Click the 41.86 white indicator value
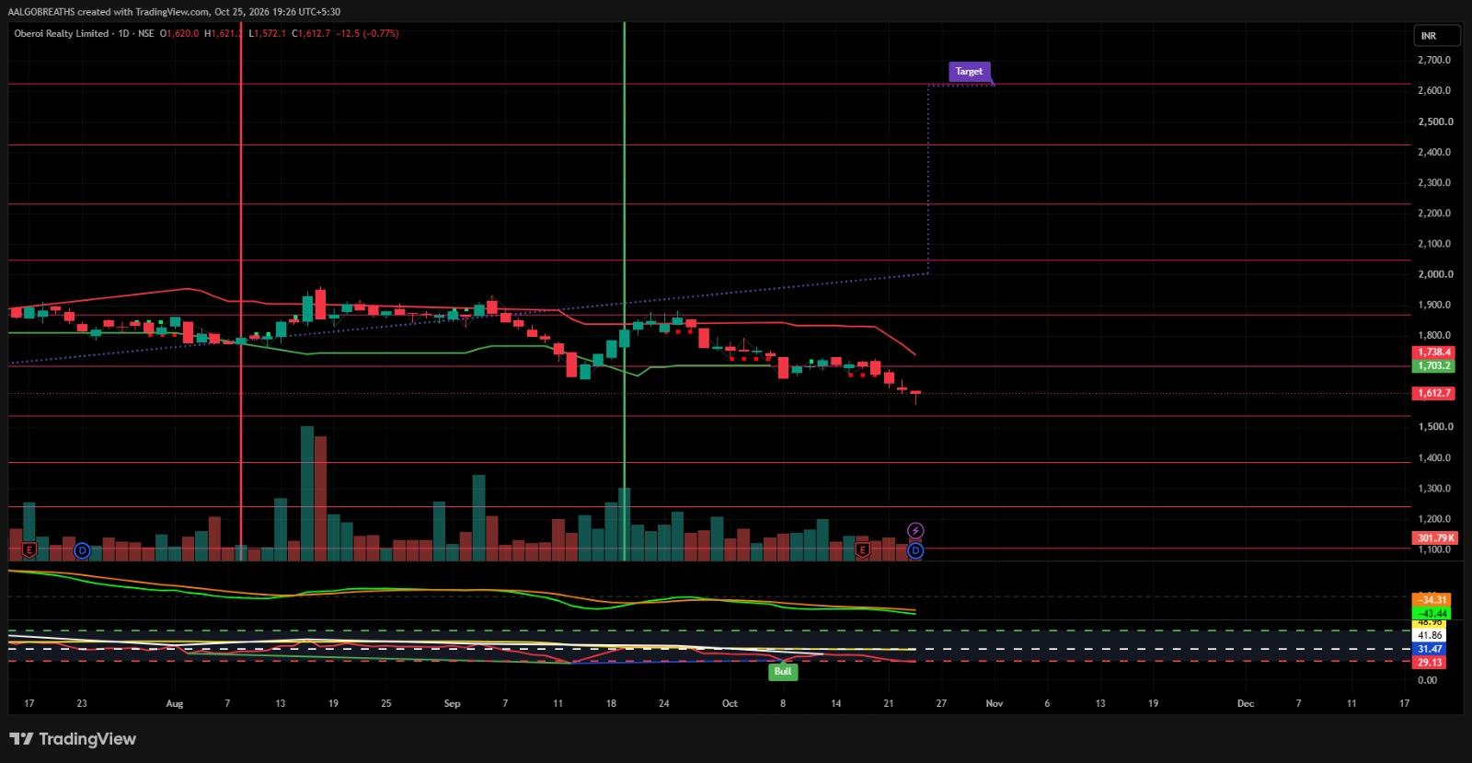Viewport: 1472px width, 763px height. 1431,636
